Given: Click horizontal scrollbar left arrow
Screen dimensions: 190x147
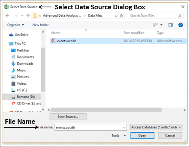Looking at the screenshot, I should tap(49, 110).
